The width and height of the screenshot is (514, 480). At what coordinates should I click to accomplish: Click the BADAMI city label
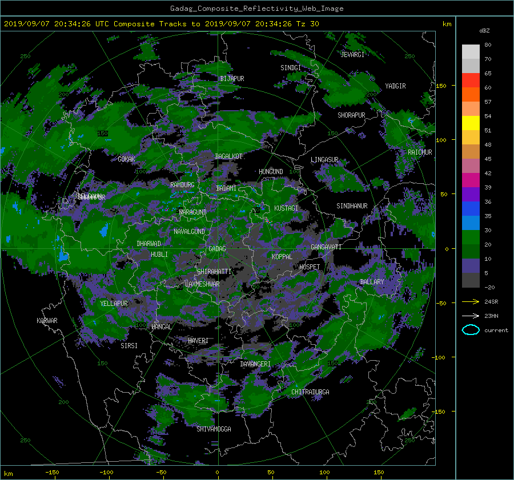pos(226,188)
